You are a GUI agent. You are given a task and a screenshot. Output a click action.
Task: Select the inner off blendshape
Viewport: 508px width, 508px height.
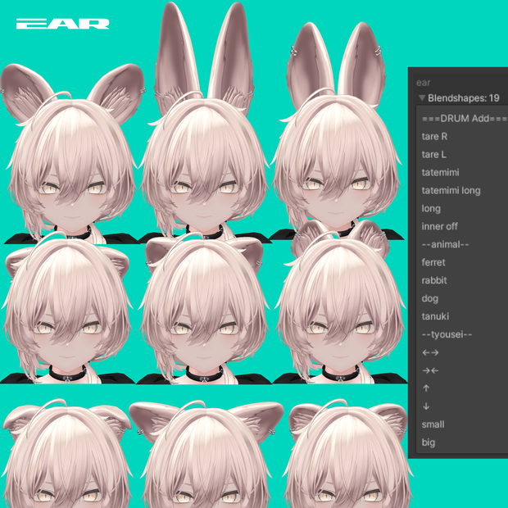point(440,226)
